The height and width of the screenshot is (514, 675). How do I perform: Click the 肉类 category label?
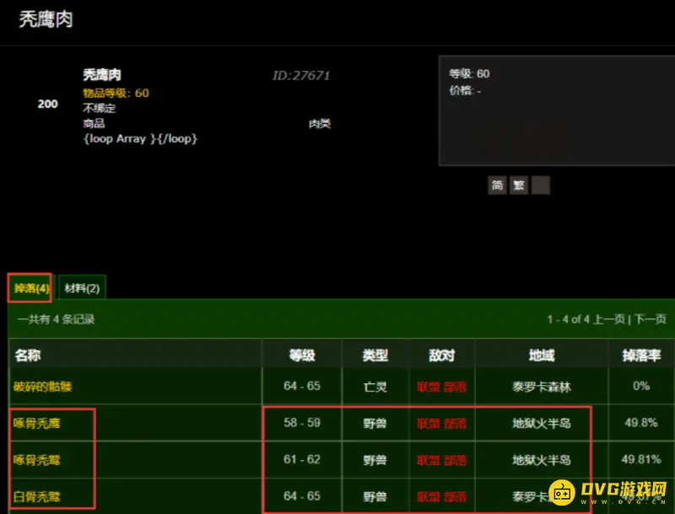point(320,124)
